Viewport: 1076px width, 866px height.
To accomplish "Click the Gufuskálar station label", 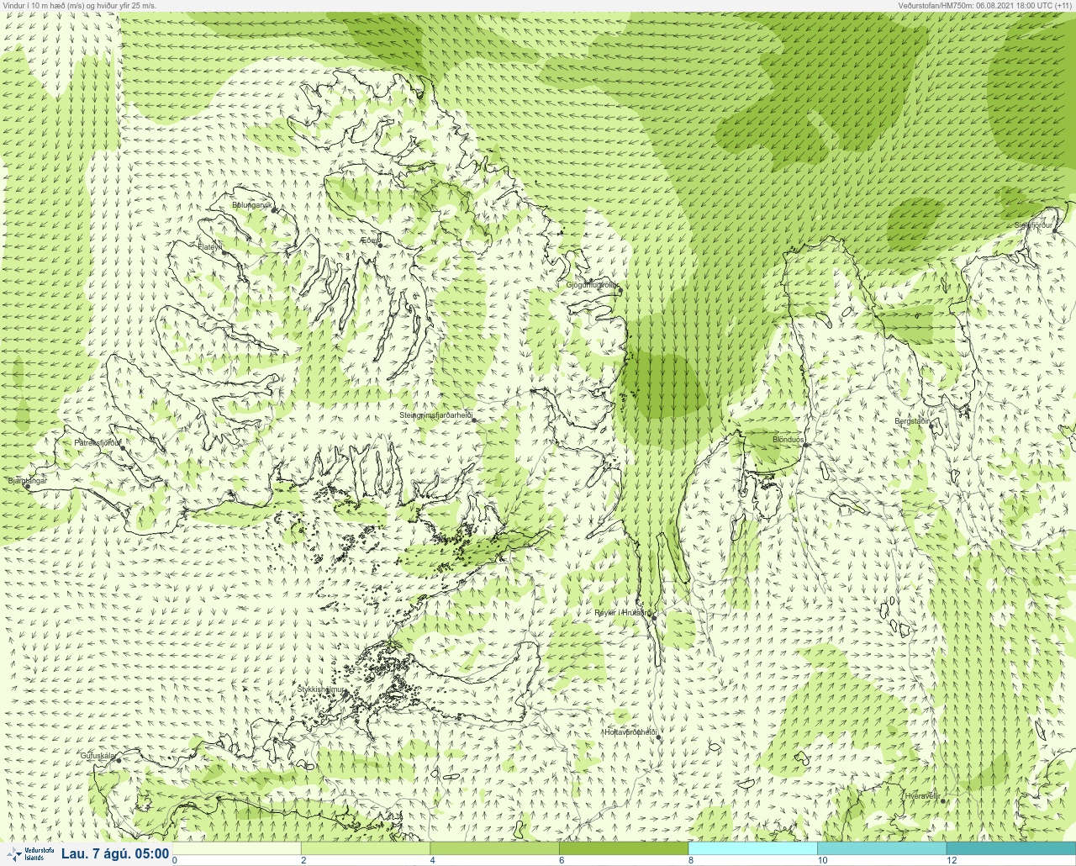I will [98, 756].
